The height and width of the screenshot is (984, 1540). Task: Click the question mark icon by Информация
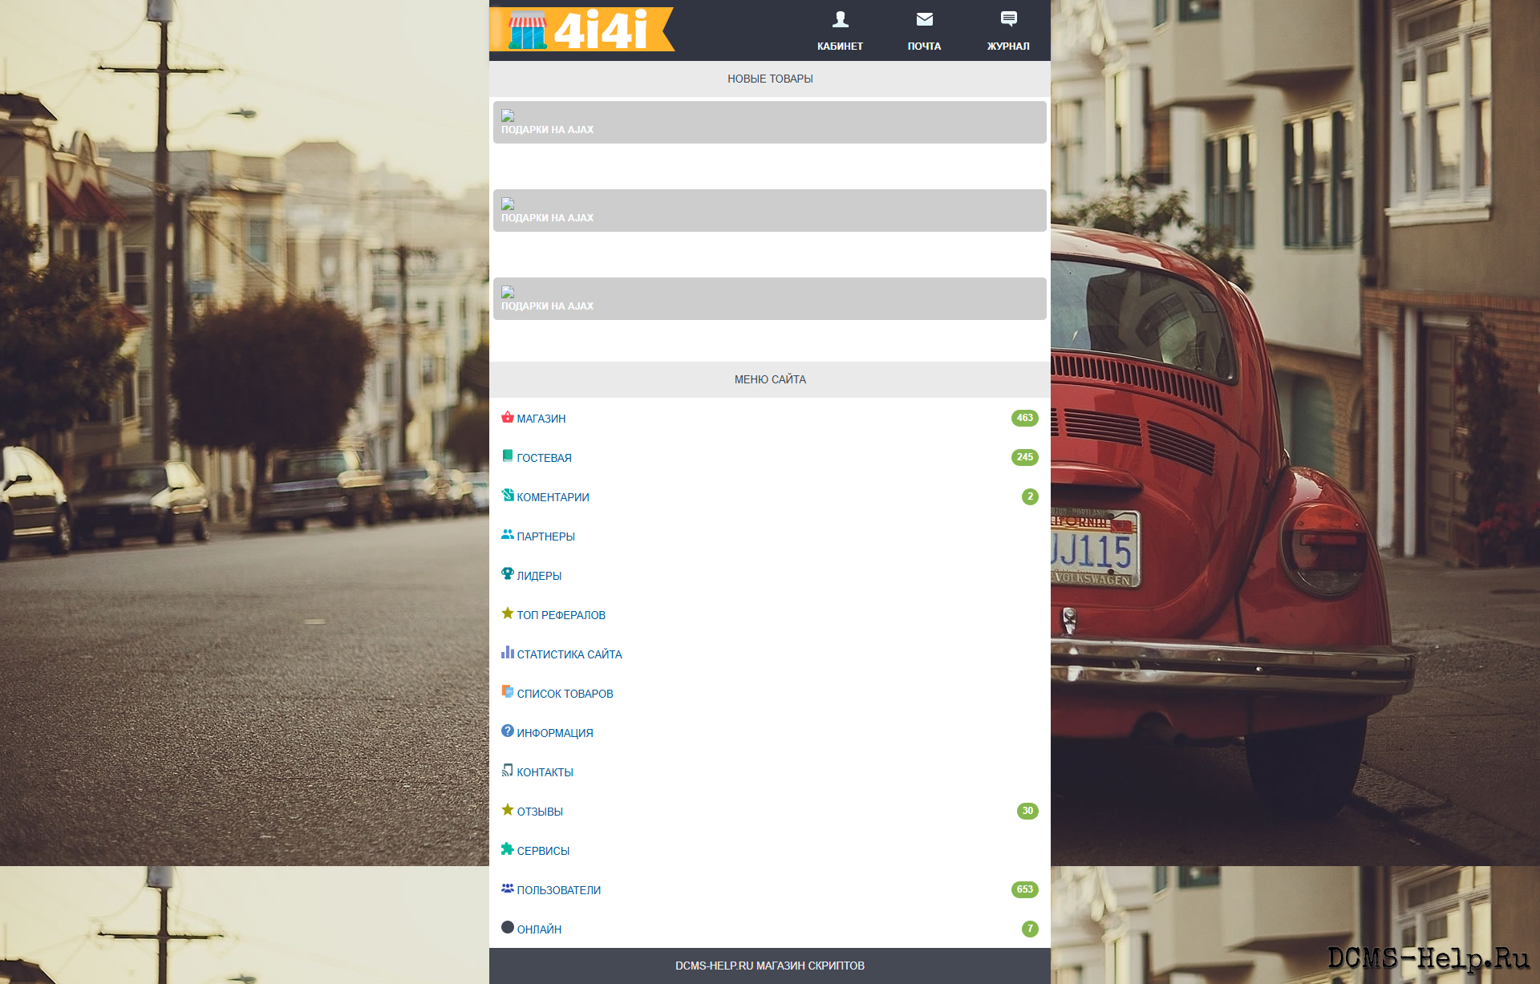(508, 731)
